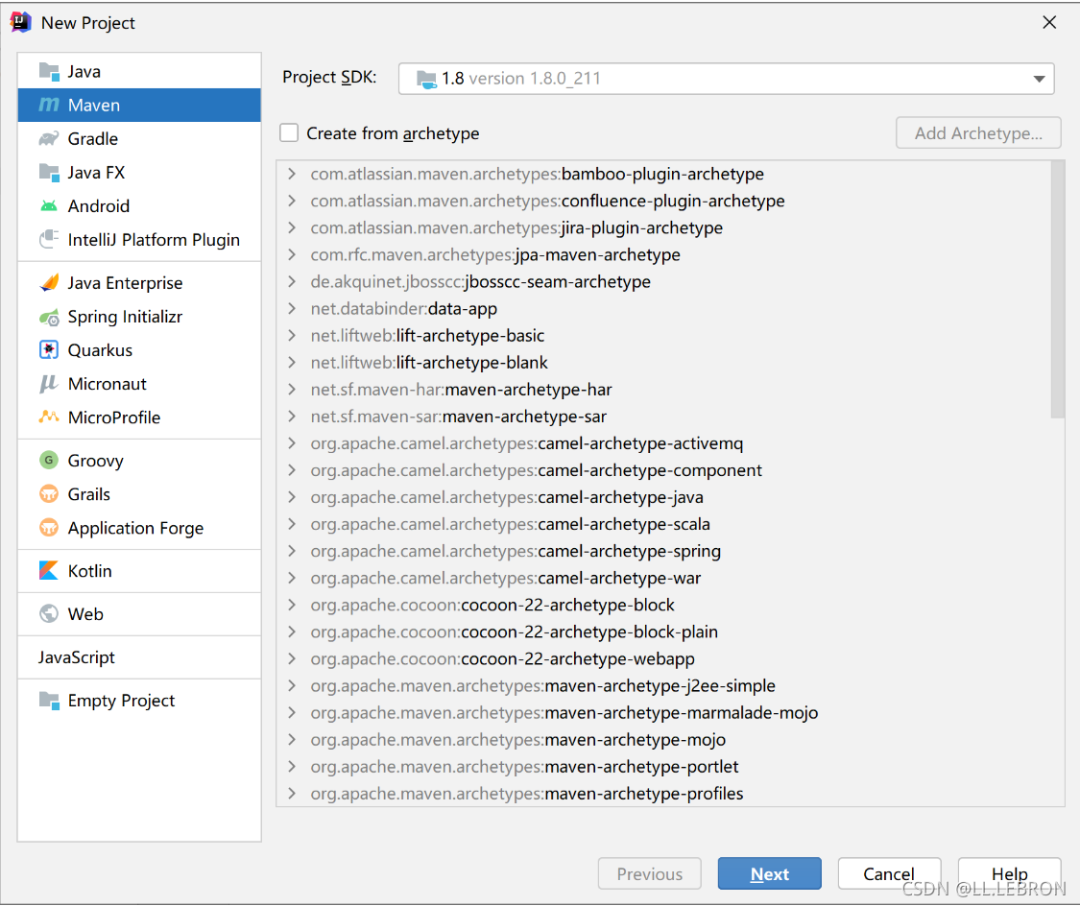
Task: Click the Web globe icon
Action: tap(49, 613)
